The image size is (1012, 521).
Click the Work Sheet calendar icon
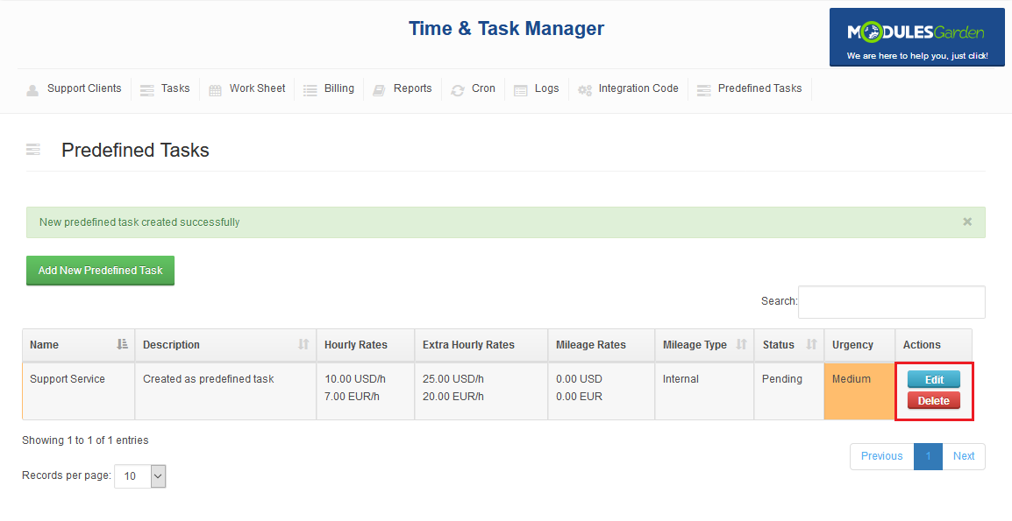[x=215, y=90]
